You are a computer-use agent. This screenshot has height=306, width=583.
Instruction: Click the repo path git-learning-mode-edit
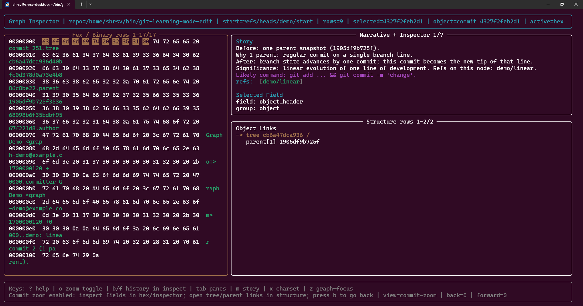pyautogui.click(x=141, y=22)
